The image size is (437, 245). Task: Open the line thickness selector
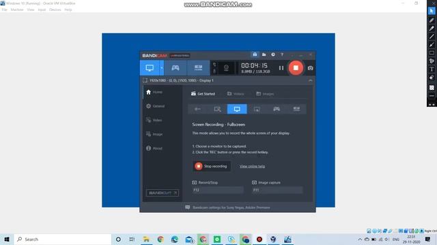pos(432,96)
